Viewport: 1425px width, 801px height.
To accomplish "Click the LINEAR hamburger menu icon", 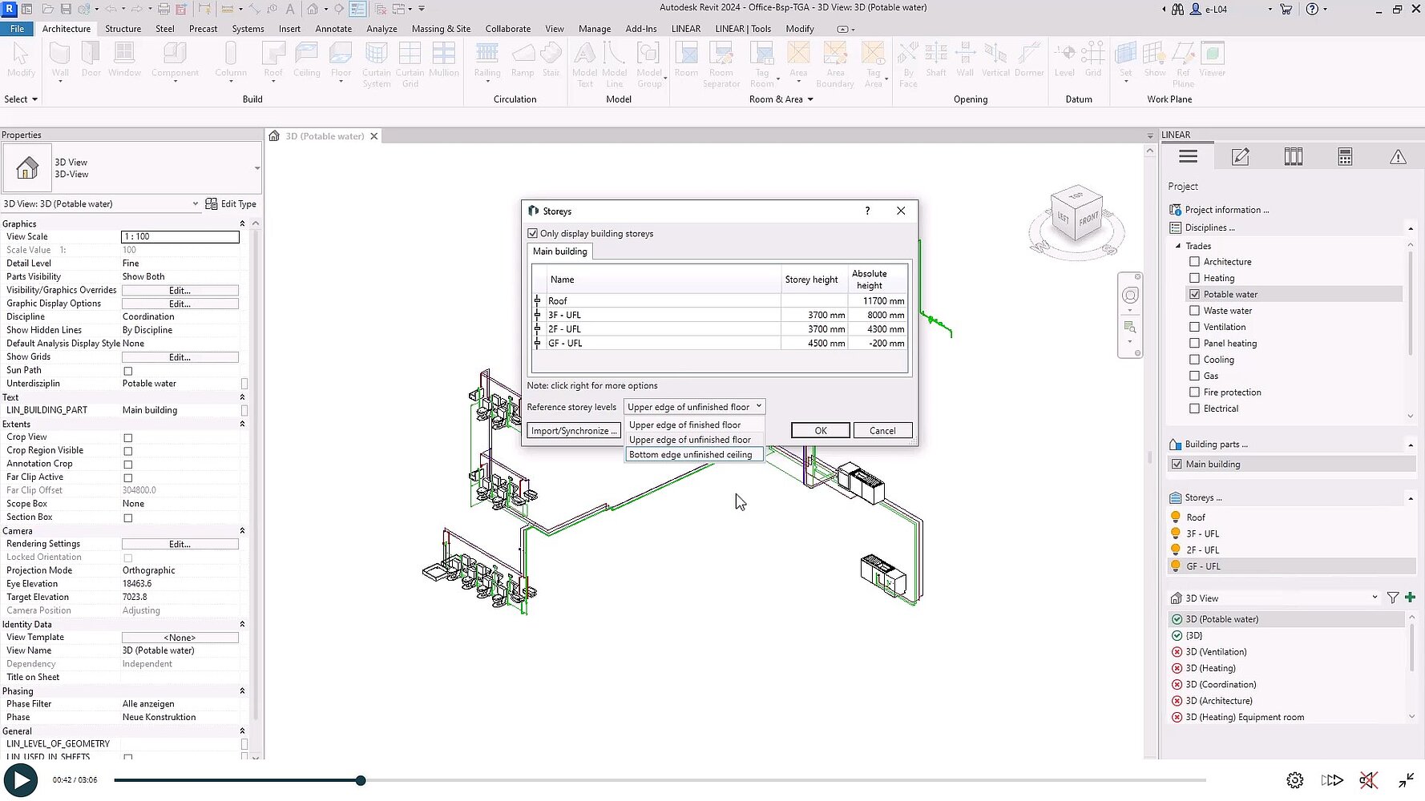I will 1188,157.
